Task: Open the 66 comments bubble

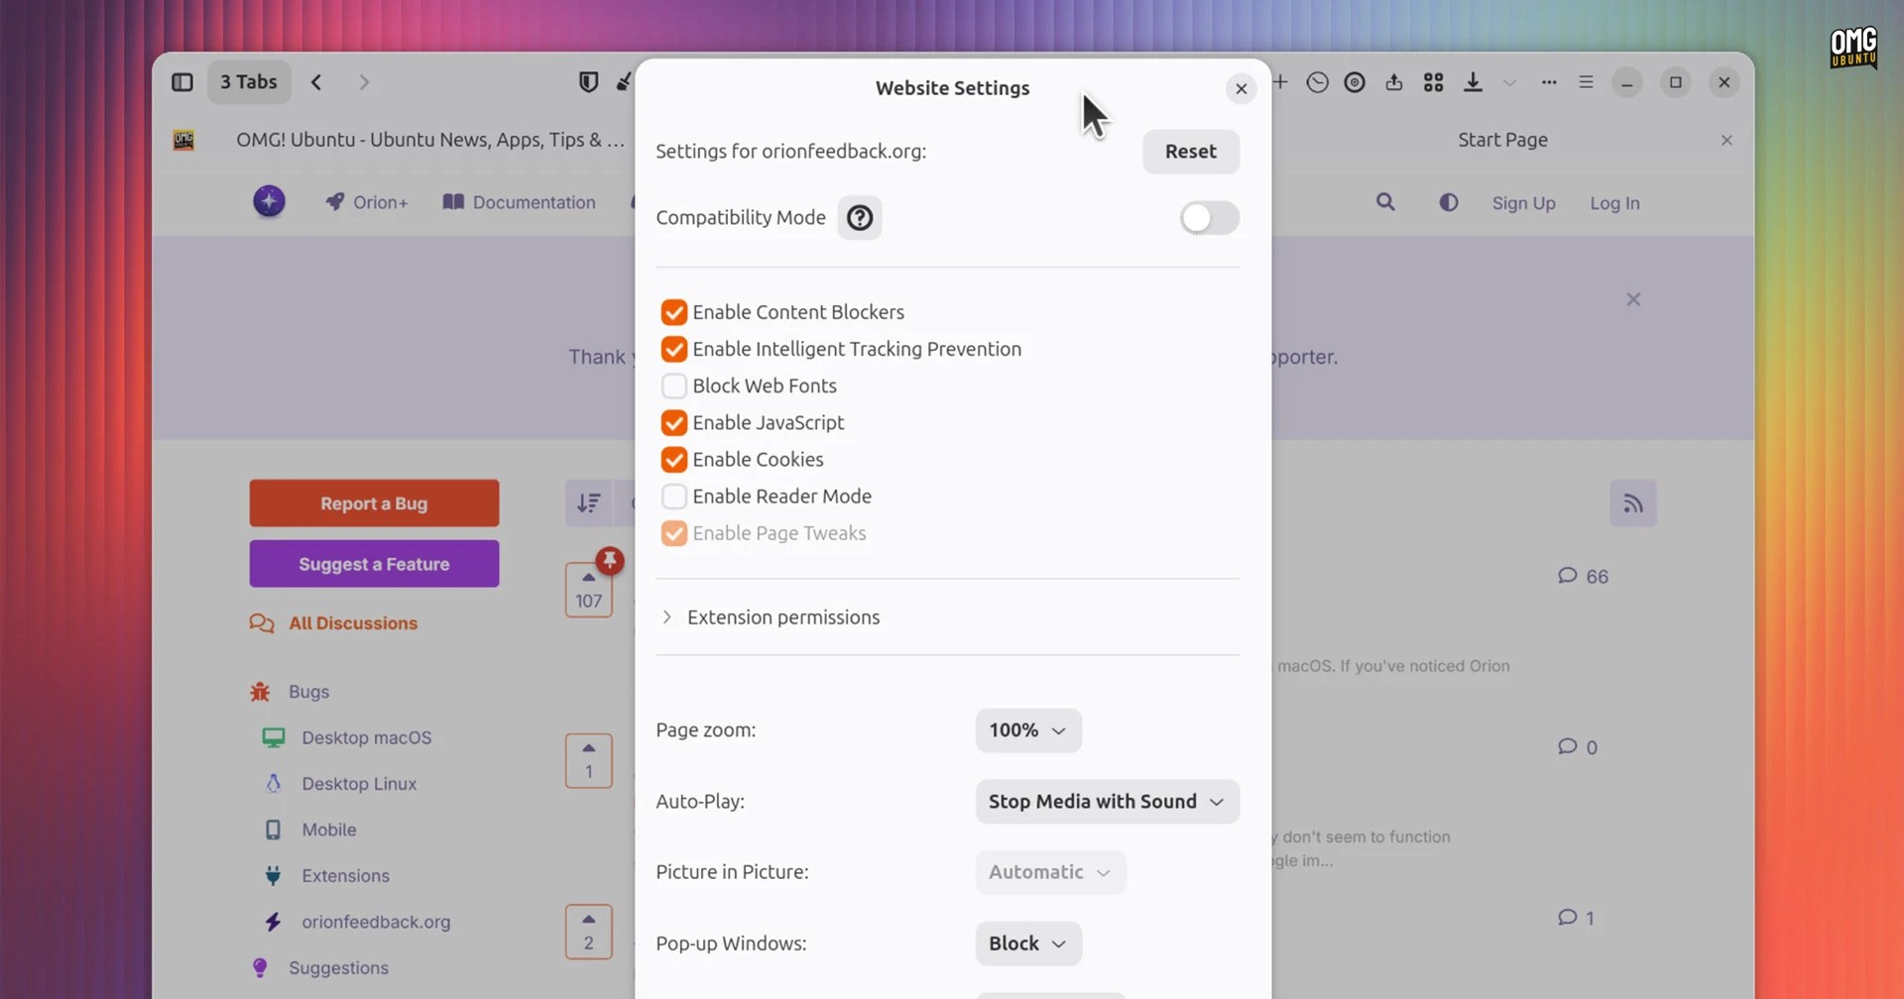Action: pyautogui.click(x=1583, y=577)
